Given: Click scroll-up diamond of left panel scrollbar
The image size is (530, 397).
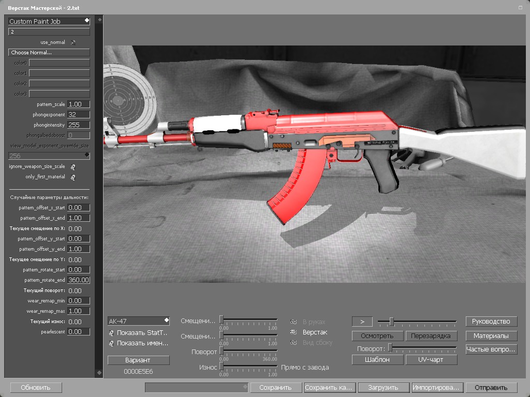Looking at the screenshot, I should [x=99, y=20].
